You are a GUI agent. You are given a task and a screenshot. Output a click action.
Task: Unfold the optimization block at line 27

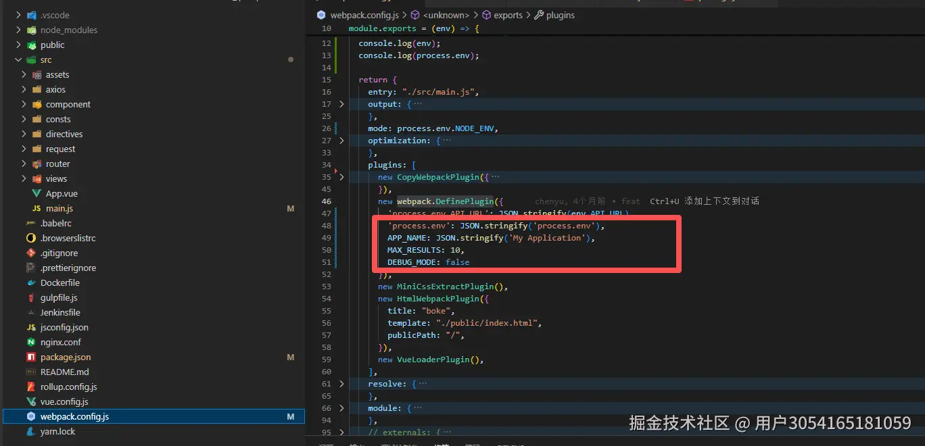pos(341,141)
